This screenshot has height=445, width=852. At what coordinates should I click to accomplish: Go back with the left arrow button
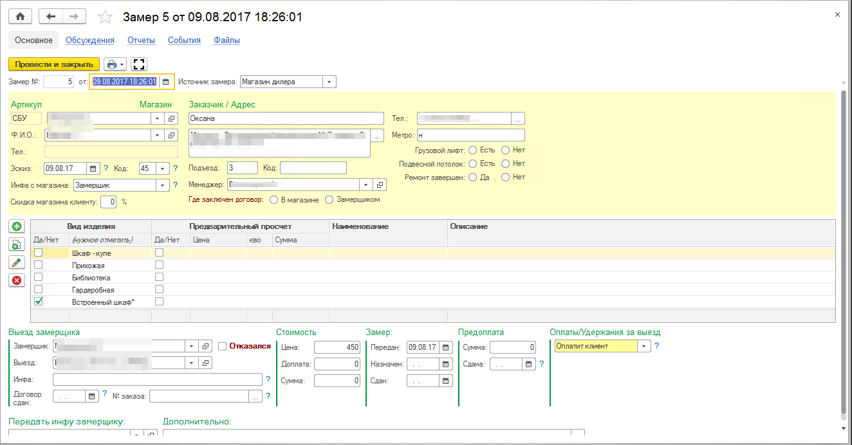(51, 17)
